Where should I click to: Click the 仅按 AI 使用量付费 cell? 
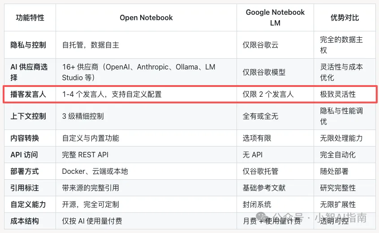click(x=92, y=221)
